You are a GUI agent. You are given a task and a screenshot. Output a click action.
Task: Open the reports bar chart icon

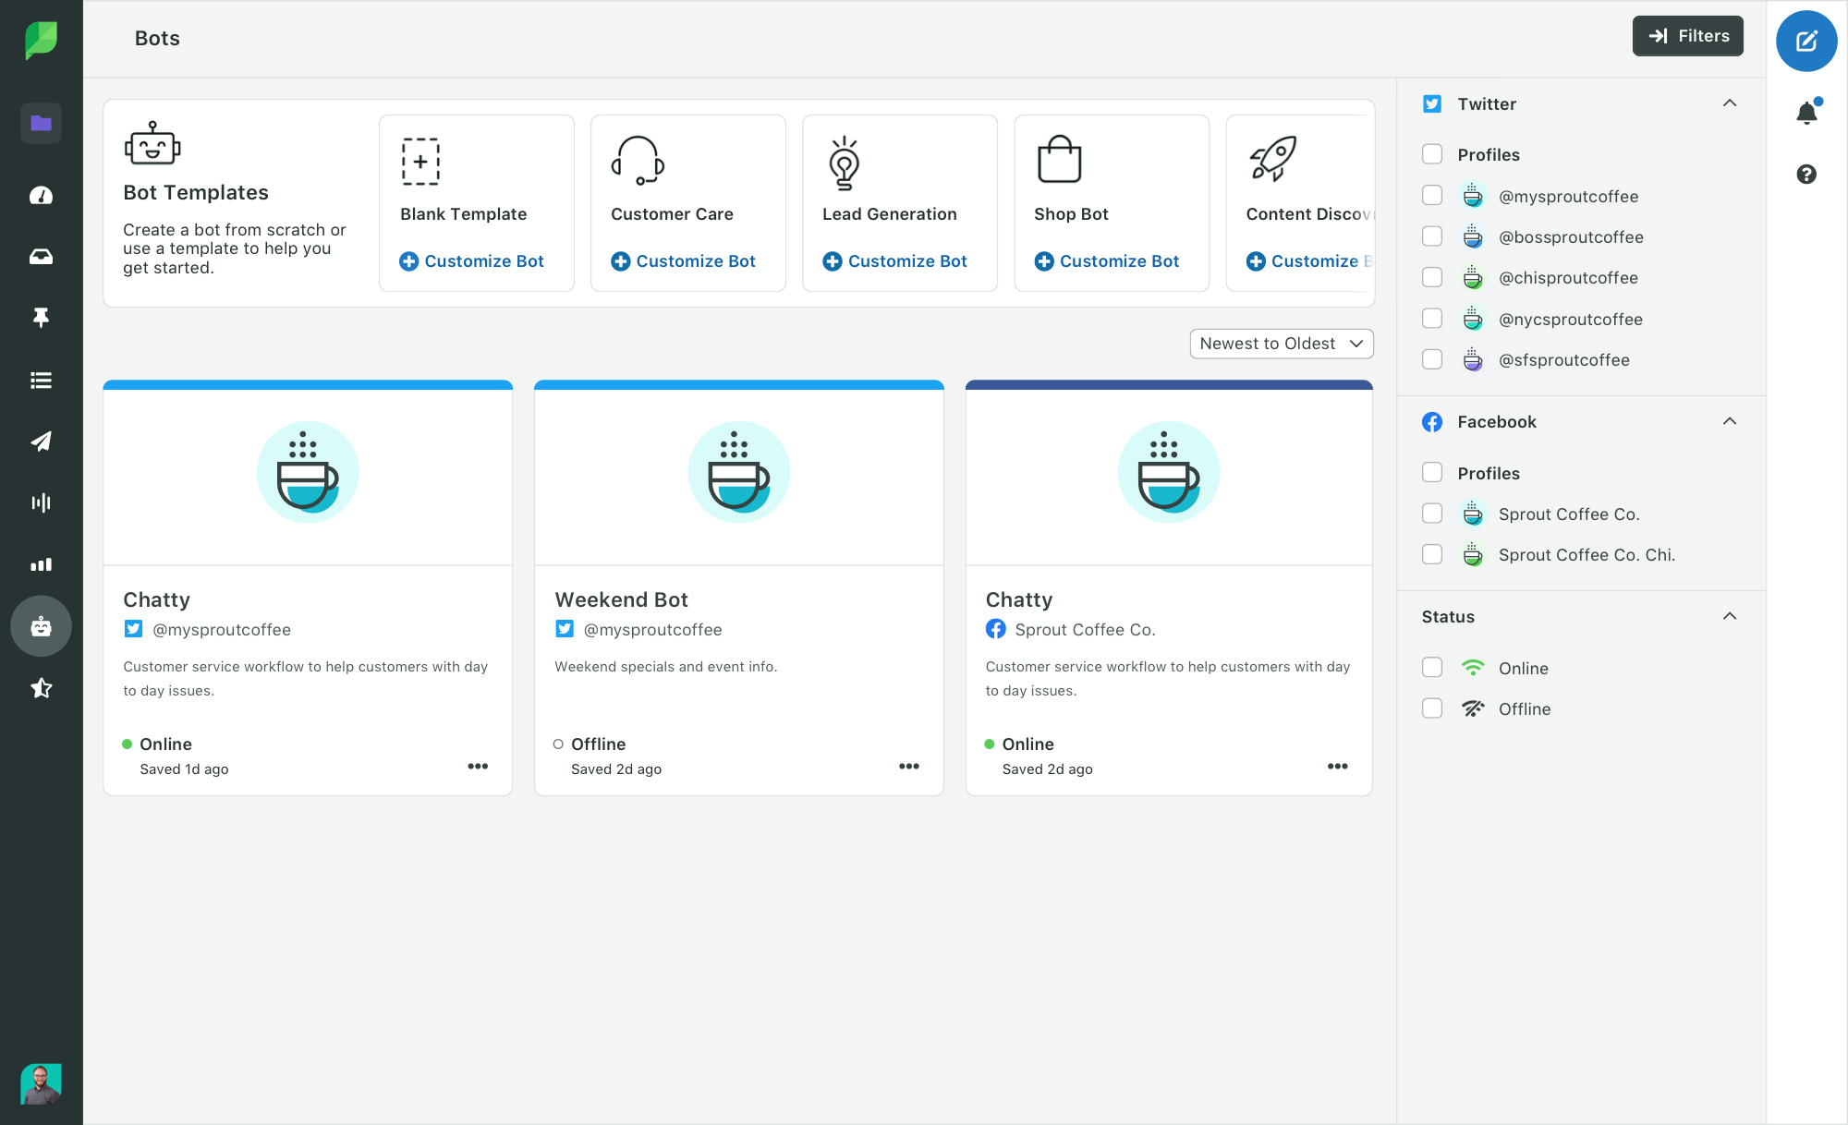click(x=41, y=563)
